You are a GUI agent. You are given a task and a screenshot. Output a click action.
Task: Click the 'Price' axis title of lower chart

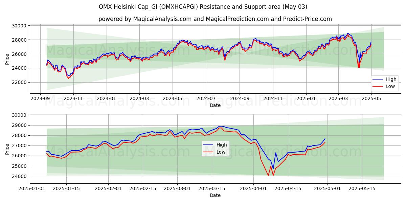coord(7,149)
